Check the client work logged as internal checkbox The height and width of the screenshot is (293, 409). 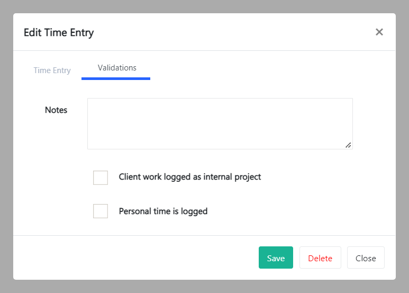coord(101,177)
